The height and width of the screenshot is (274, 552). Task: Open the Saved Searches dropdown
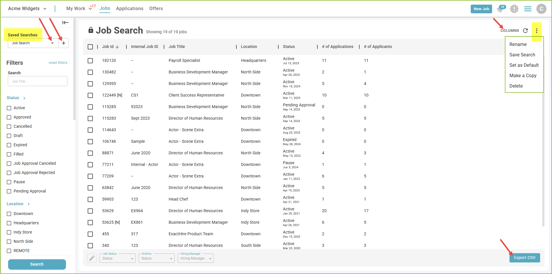click(x=33, y=43)
